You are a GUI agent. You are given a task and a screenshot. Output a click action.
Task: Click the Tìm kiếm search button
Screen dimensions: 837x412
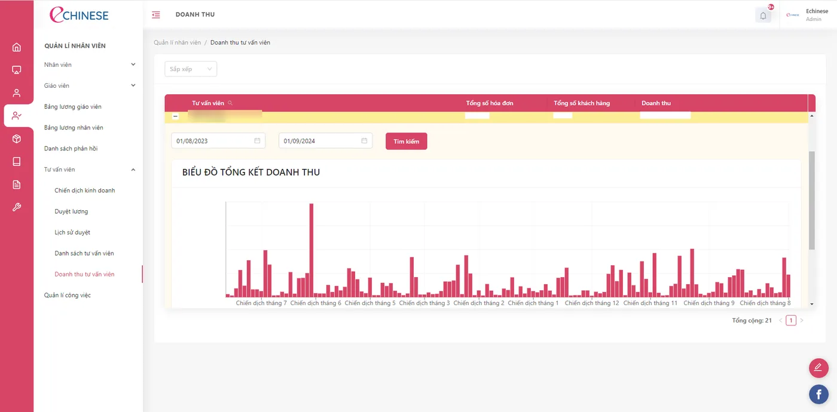(x=407, y=142)
